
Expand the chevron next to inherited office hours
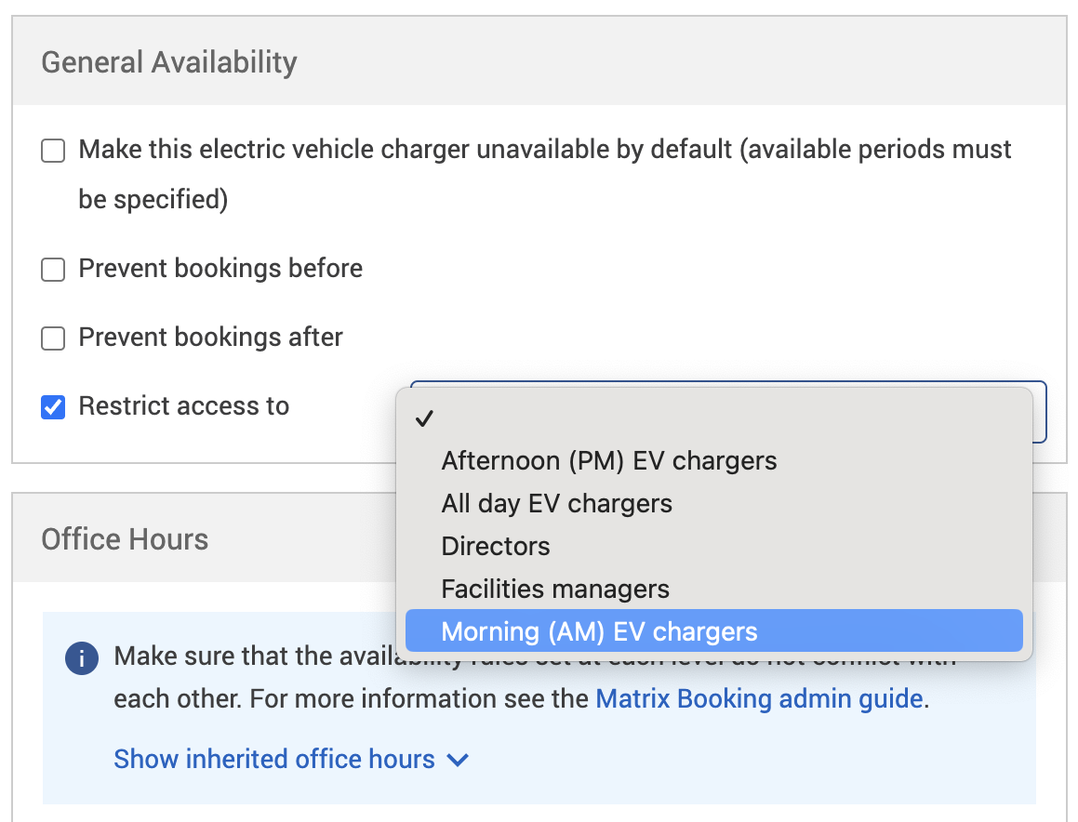[458, 760]
